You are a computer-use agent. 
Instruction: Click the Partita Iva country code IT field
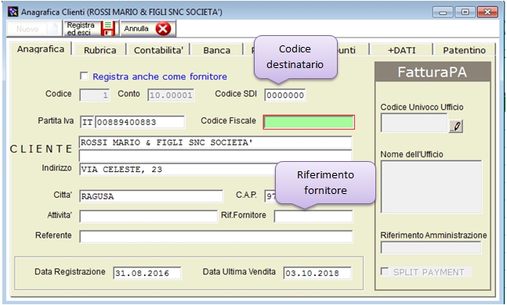point(87,122)
